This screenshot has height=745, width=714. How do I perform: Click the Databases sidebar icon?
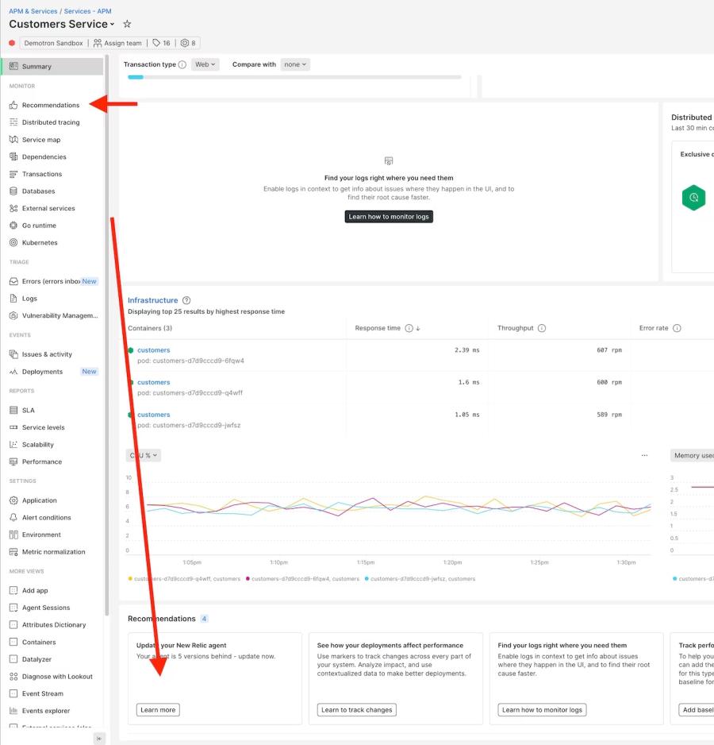click(x=13, y=191)
